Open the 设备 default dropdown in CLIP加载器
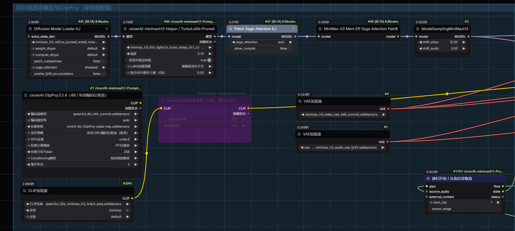515x231 pixels. (78, 217)
